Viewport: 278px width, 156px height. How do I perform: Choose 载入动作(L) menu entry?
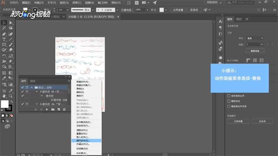click(x=86, y=137)
